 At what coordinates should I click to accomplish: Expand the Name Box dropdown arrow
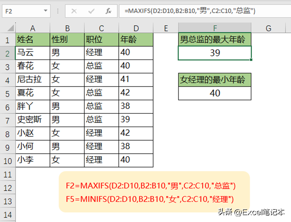tap(45, 11)
